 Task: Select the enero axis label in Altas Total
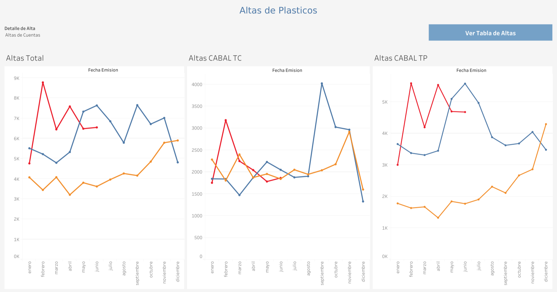tap(30, 267)
